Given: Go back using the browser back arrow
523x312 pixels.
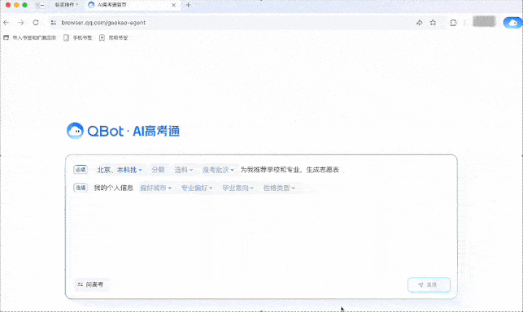Looking at the screenshot, I should (x=6, y=23).
